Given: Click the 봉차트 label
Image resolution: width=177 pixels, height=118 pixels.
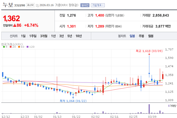Looking at the screenshot, I should [122, 36].
